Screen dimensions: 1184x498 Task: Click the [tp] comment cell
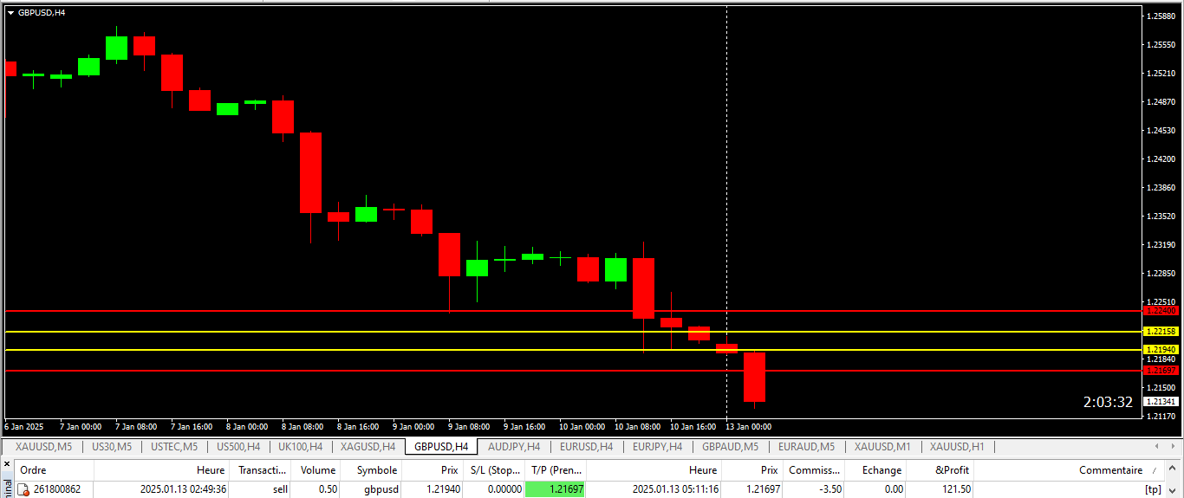[x=1153, y=489]
